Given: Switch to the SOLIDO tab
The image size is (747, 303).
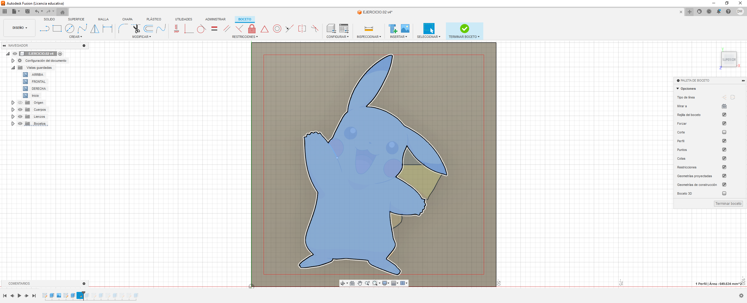Looking at the screenshot, I should coord(49,19).
